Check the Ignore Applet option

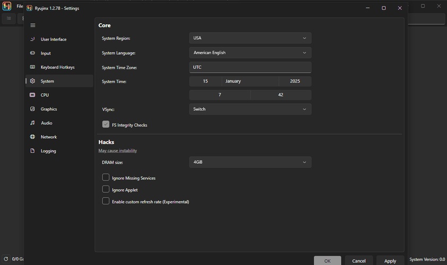106,189
